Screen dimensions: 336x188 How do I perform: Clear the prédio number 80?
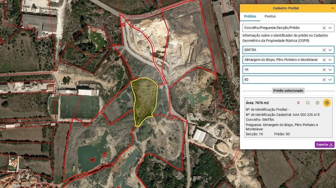click(324, 80)
